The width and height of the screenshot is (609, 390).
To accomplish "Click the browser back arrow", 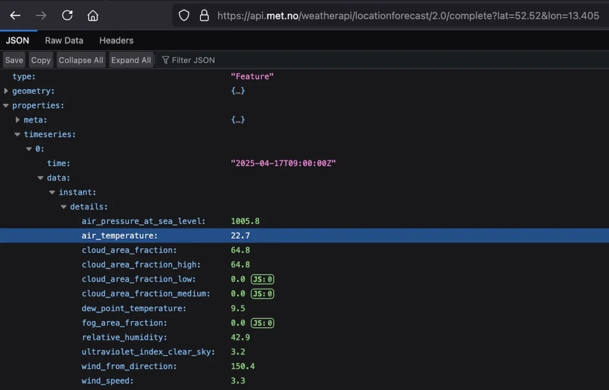I will 15,15.
